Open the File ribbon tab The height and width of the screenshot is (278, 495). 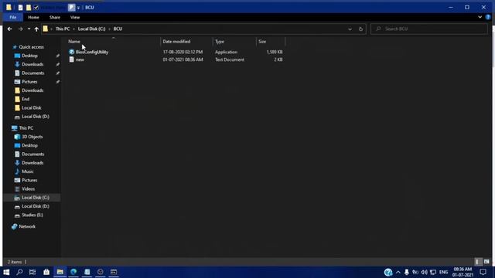[x=13, y=17]
